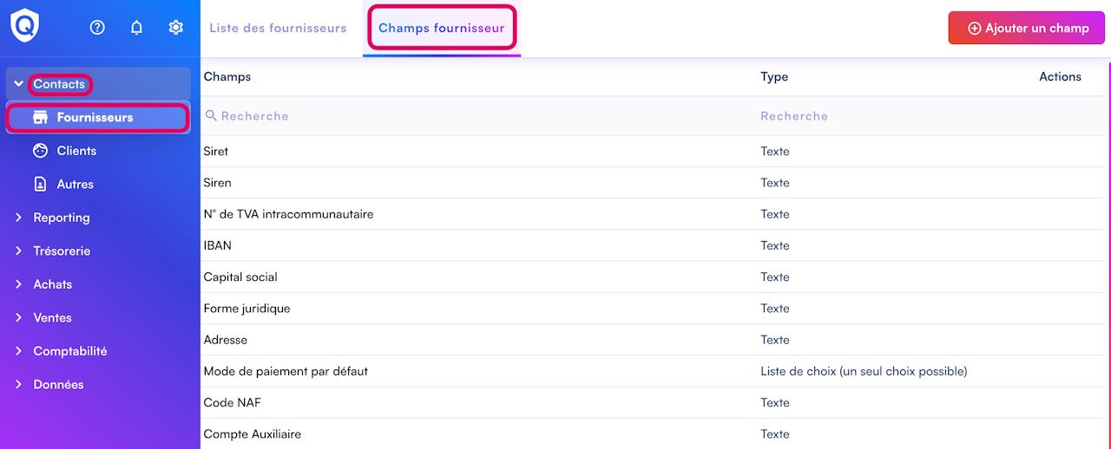Select the Champs fournisseur tab
This screenshot has height=449, width=1111.
pos(441,28)
